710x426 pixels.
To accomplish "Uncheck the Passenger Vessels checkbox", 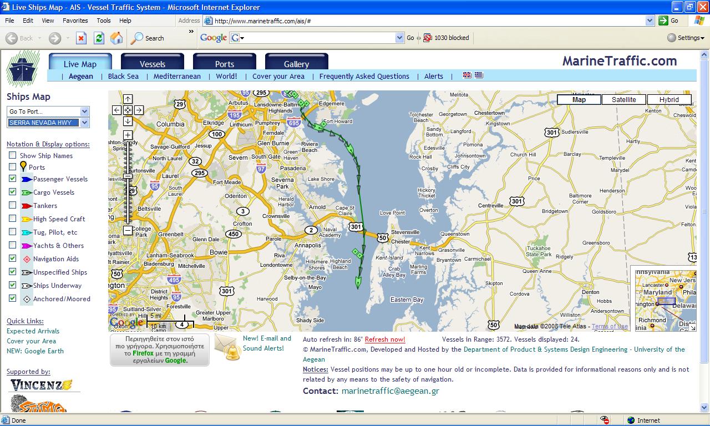I will [12, 179].
